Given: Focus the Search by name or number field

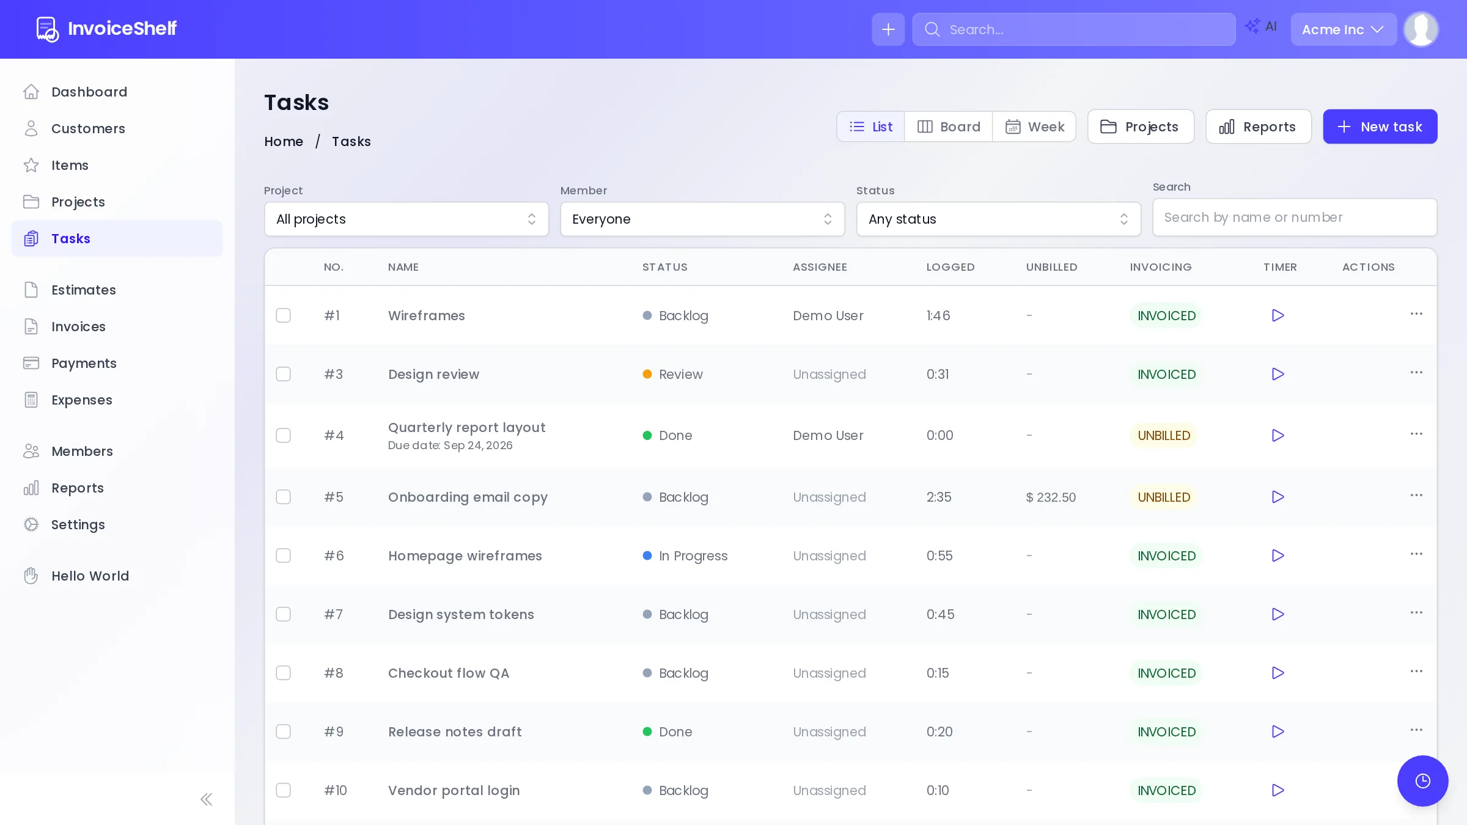Looking at the screenshot, I should pos(1295,217).
